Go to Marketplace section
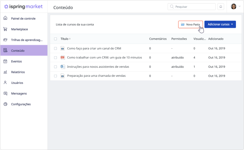This screenshot has height=150, width=244. (x=24, y=29)
